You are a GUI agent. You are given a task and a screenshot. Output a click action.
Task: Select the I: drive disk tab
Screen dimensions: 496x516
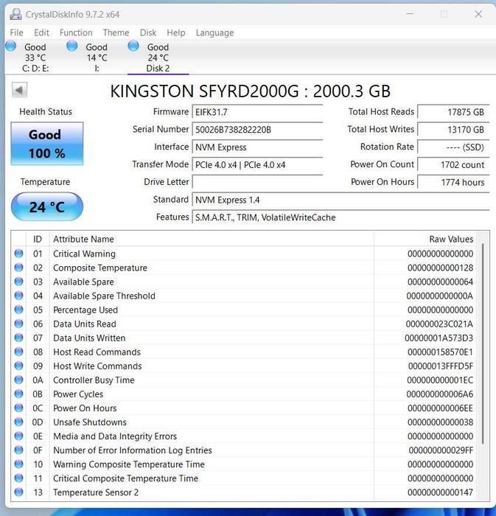(97, 57)
